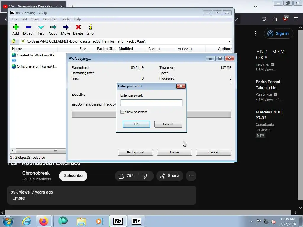Select the Official mirror ThemeM... file entry
303x227 pixels.
[x=34, y=67]
